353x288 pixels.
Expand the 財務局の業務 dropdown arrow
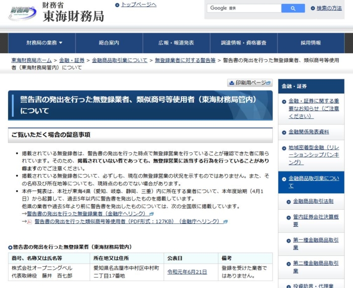coord(61,43)
